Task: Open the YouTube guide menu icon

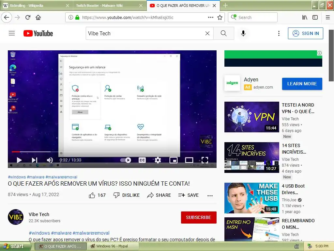Action: point(12,33)
